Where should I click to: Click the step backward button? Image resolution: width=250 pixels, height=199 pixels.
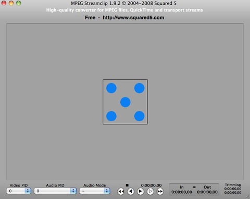click(x=131, y=192)
